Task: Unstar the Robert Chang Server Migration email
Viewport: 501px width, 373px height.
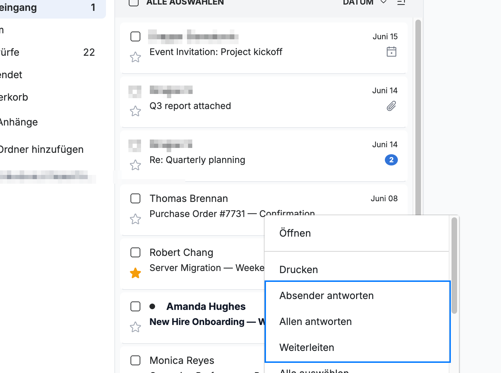Action: click(135, 273)
